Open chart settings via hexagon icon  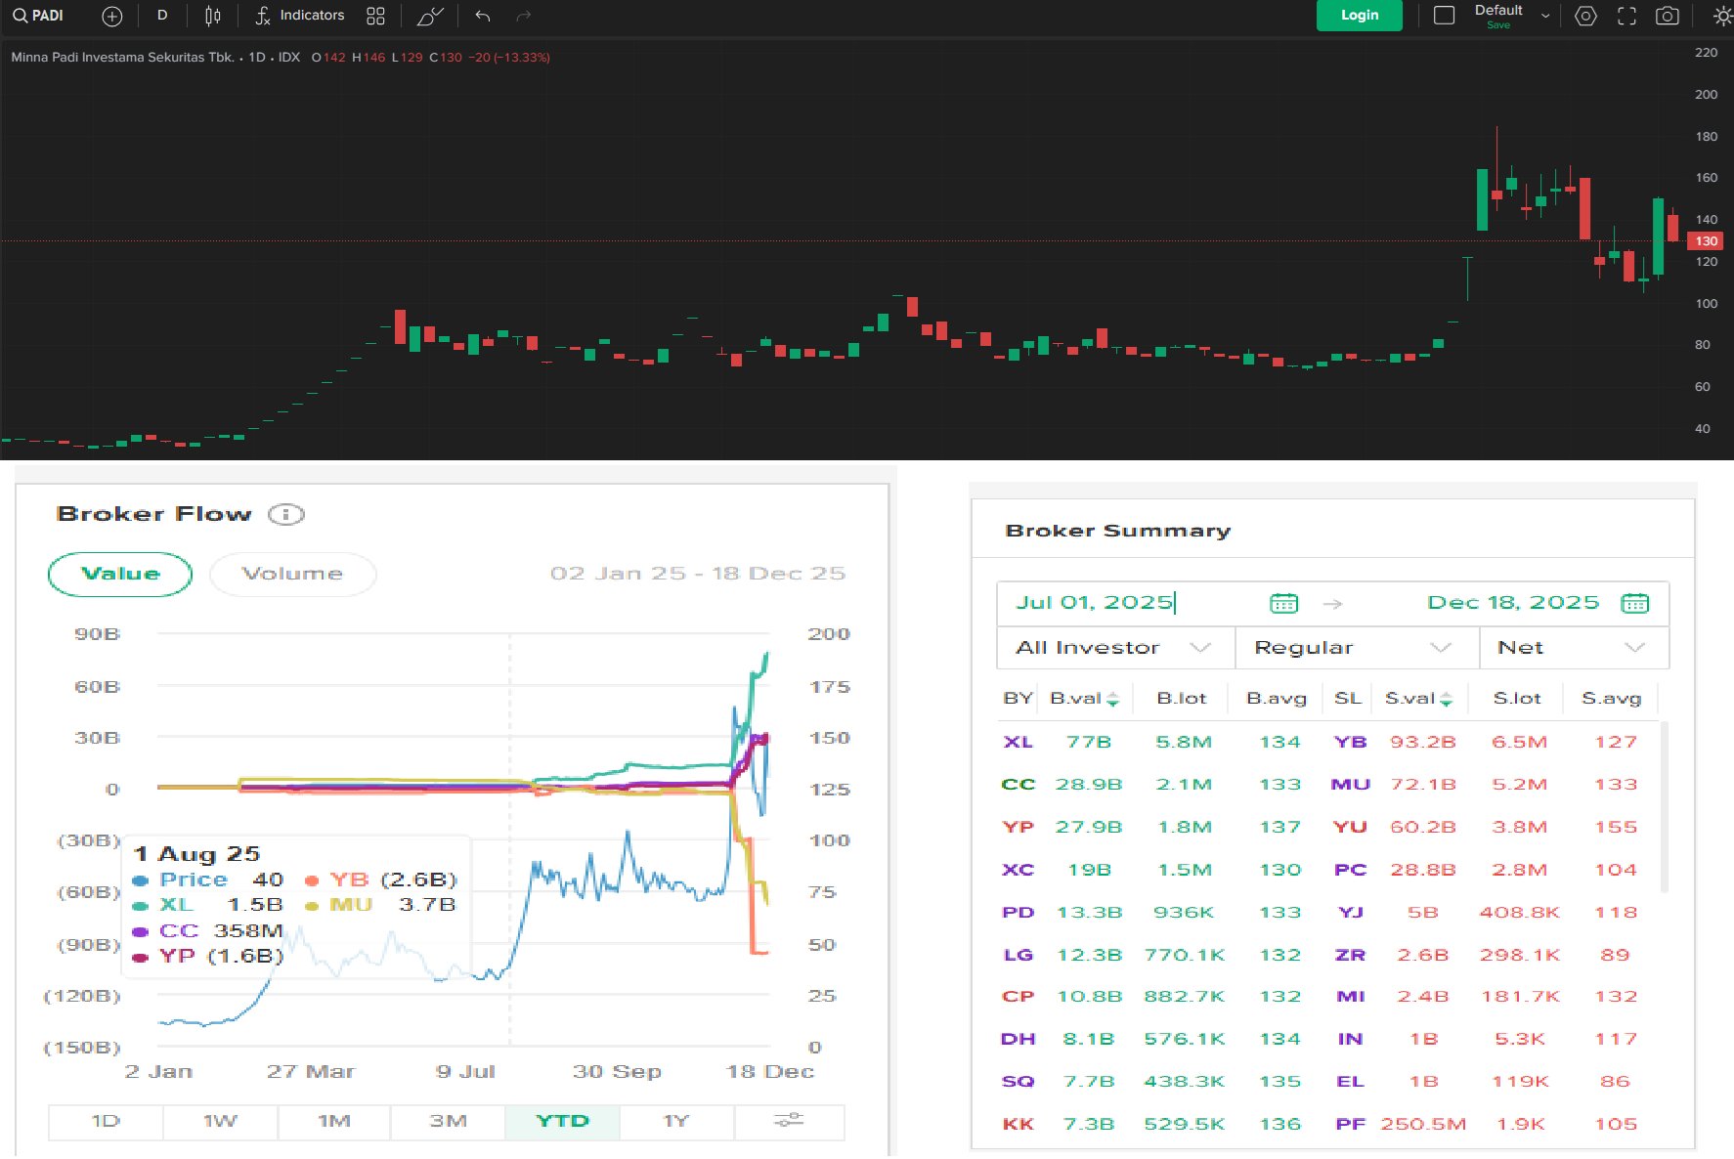pos(1585,16)
